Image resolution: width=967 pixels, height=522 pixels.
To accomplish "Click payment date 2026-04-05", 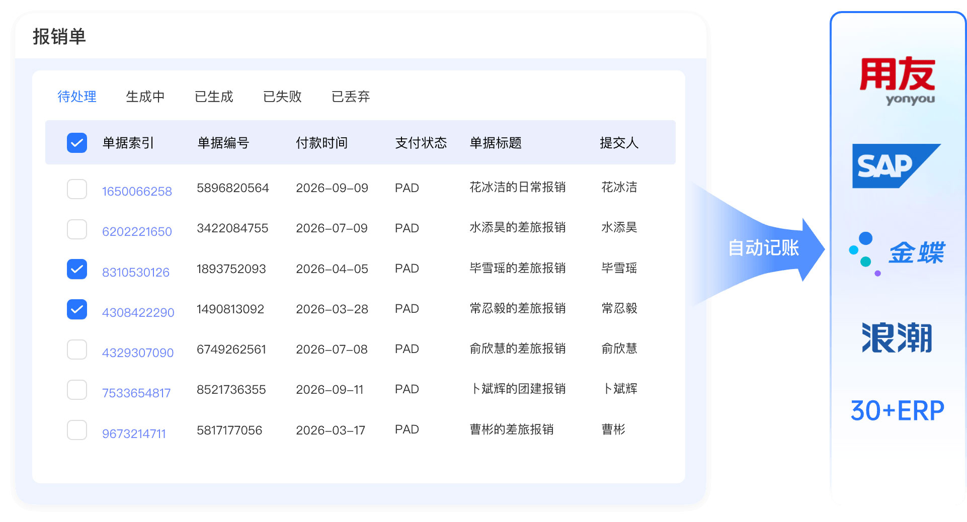I will coord(332,269).
